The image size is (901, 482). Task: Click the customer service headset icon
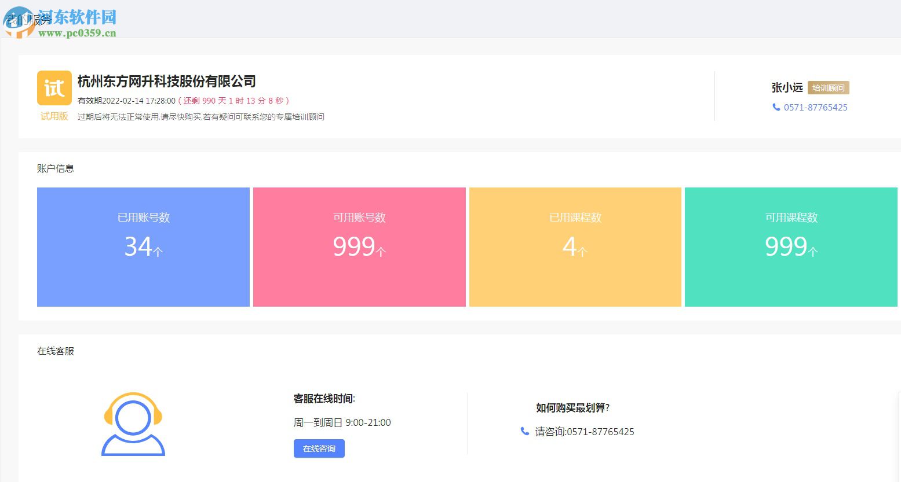(133, 424)
